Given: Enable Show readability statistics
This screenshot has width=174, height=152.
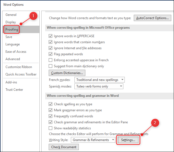Looking at the screenshot, I should [51, 128].
